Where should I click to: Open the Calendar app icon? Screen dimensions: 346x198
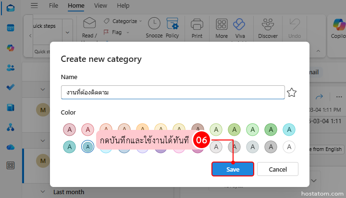tap(11, 28)
